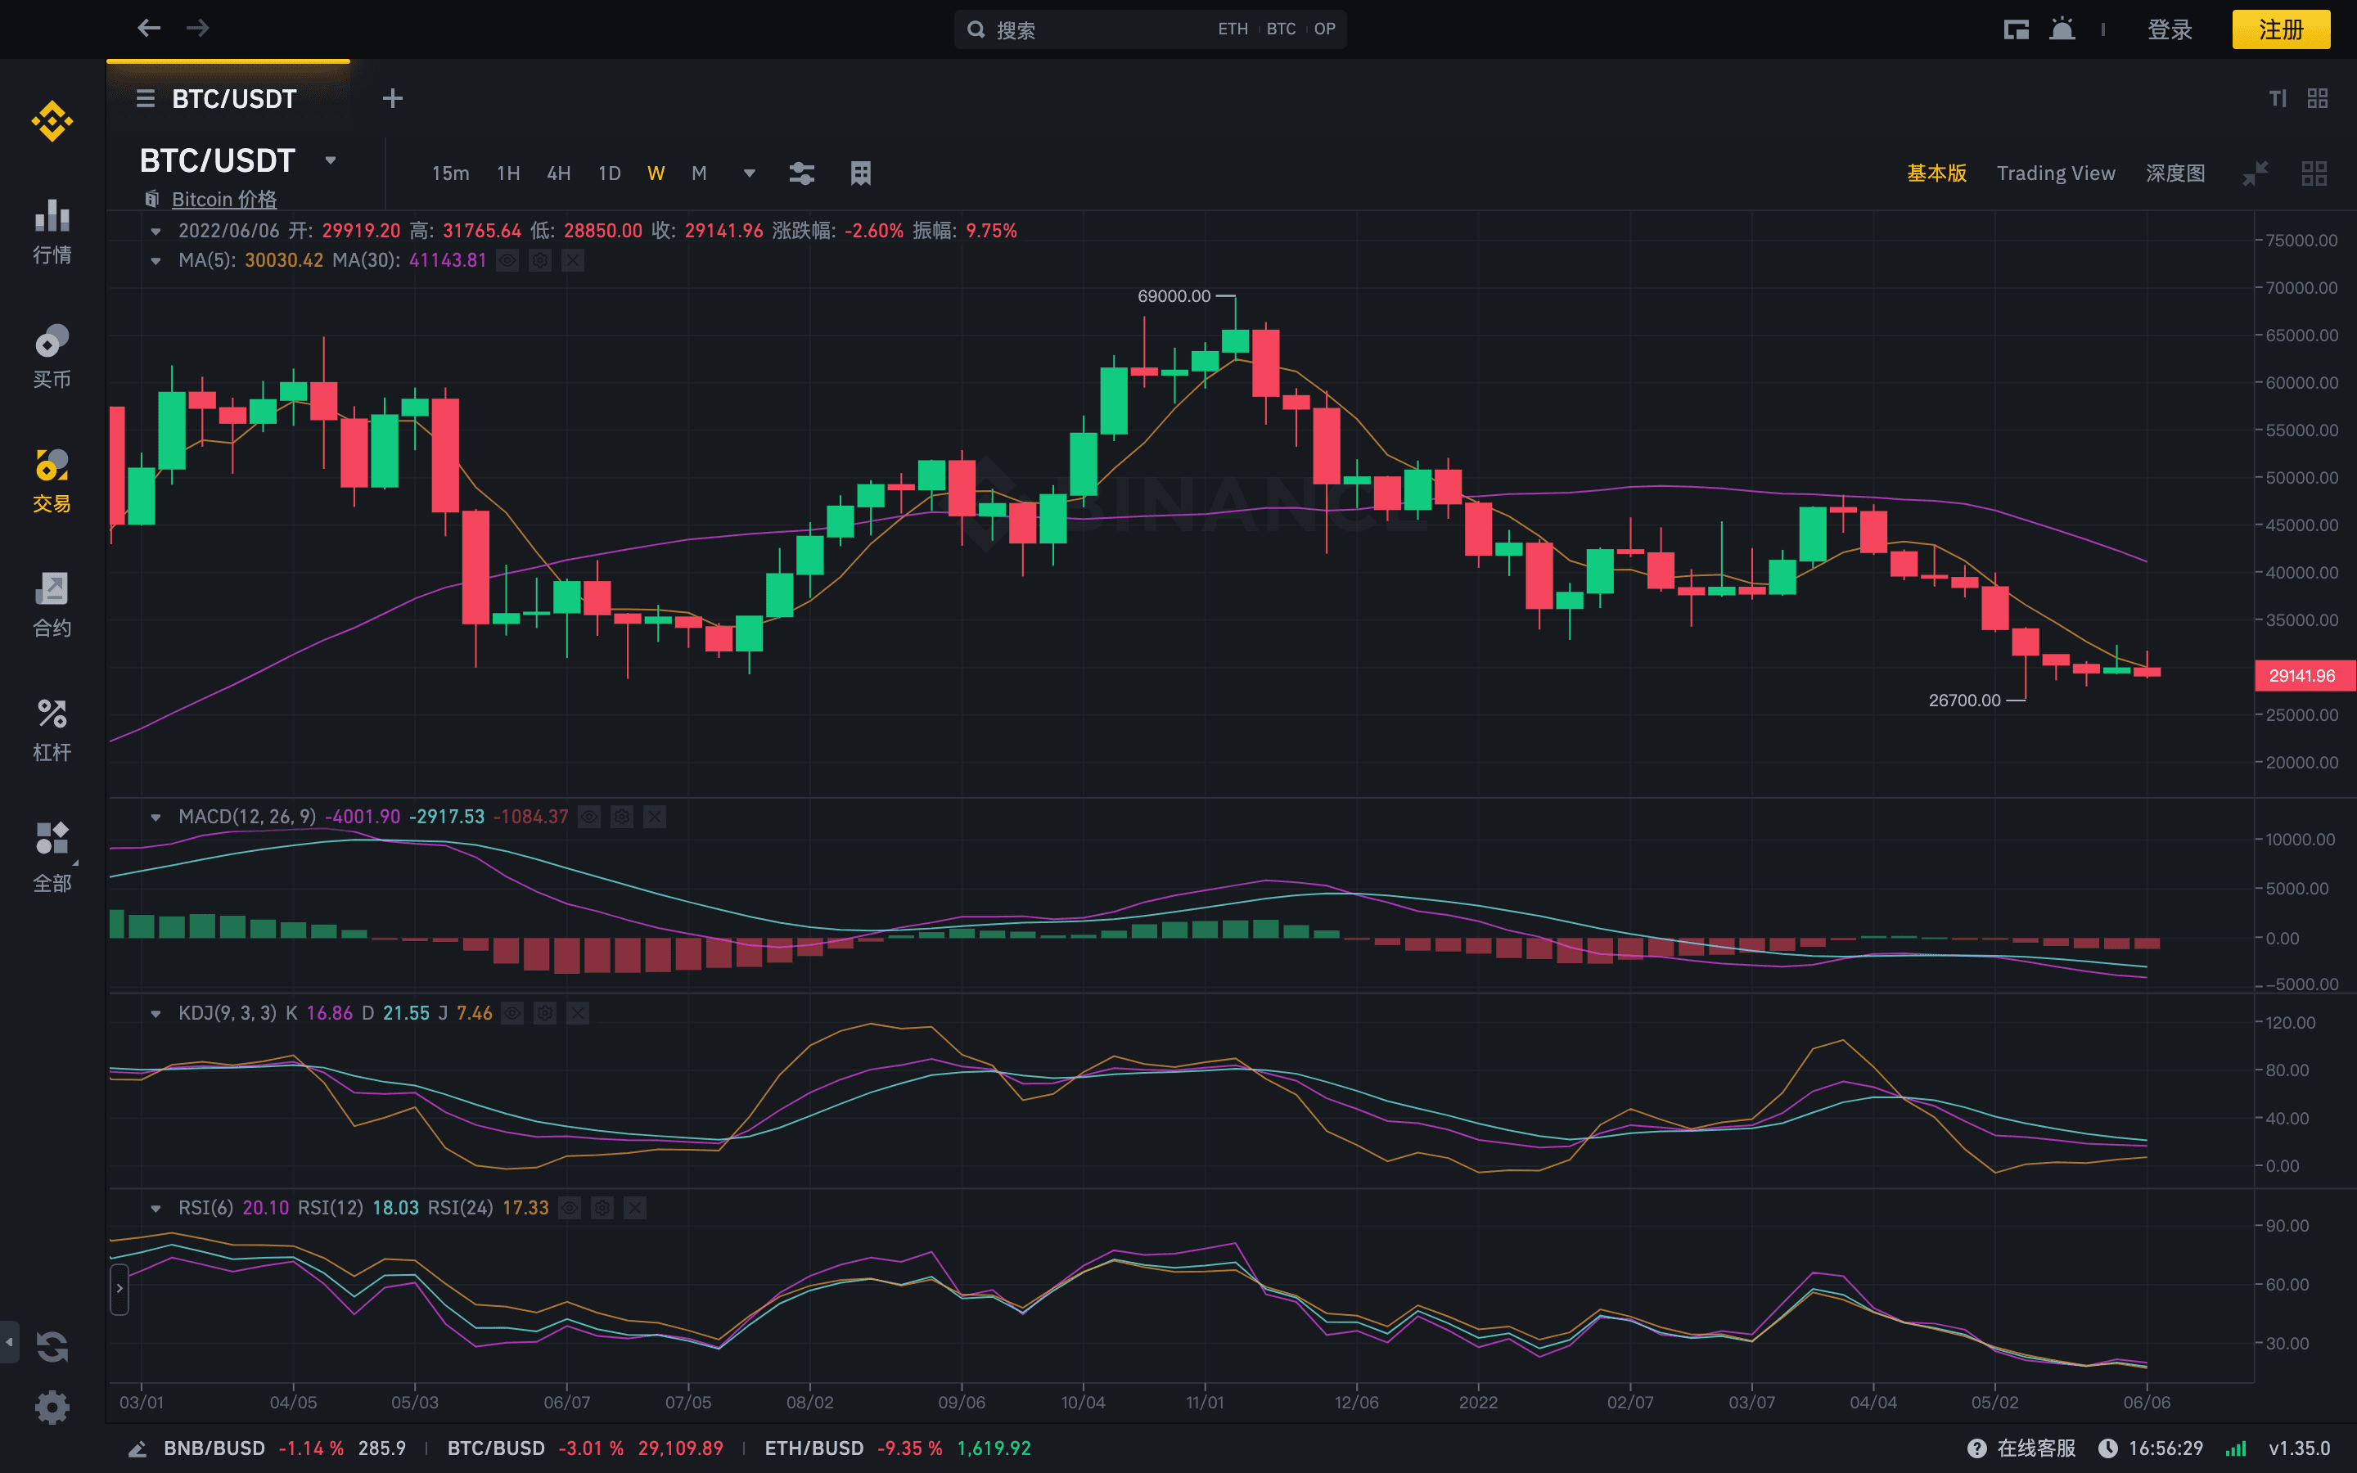Switch to 基本版 chart view
Image resolution: width=2357 pixels, height=1473 pixels.
pyautogui.click(x=1936, y=173)
